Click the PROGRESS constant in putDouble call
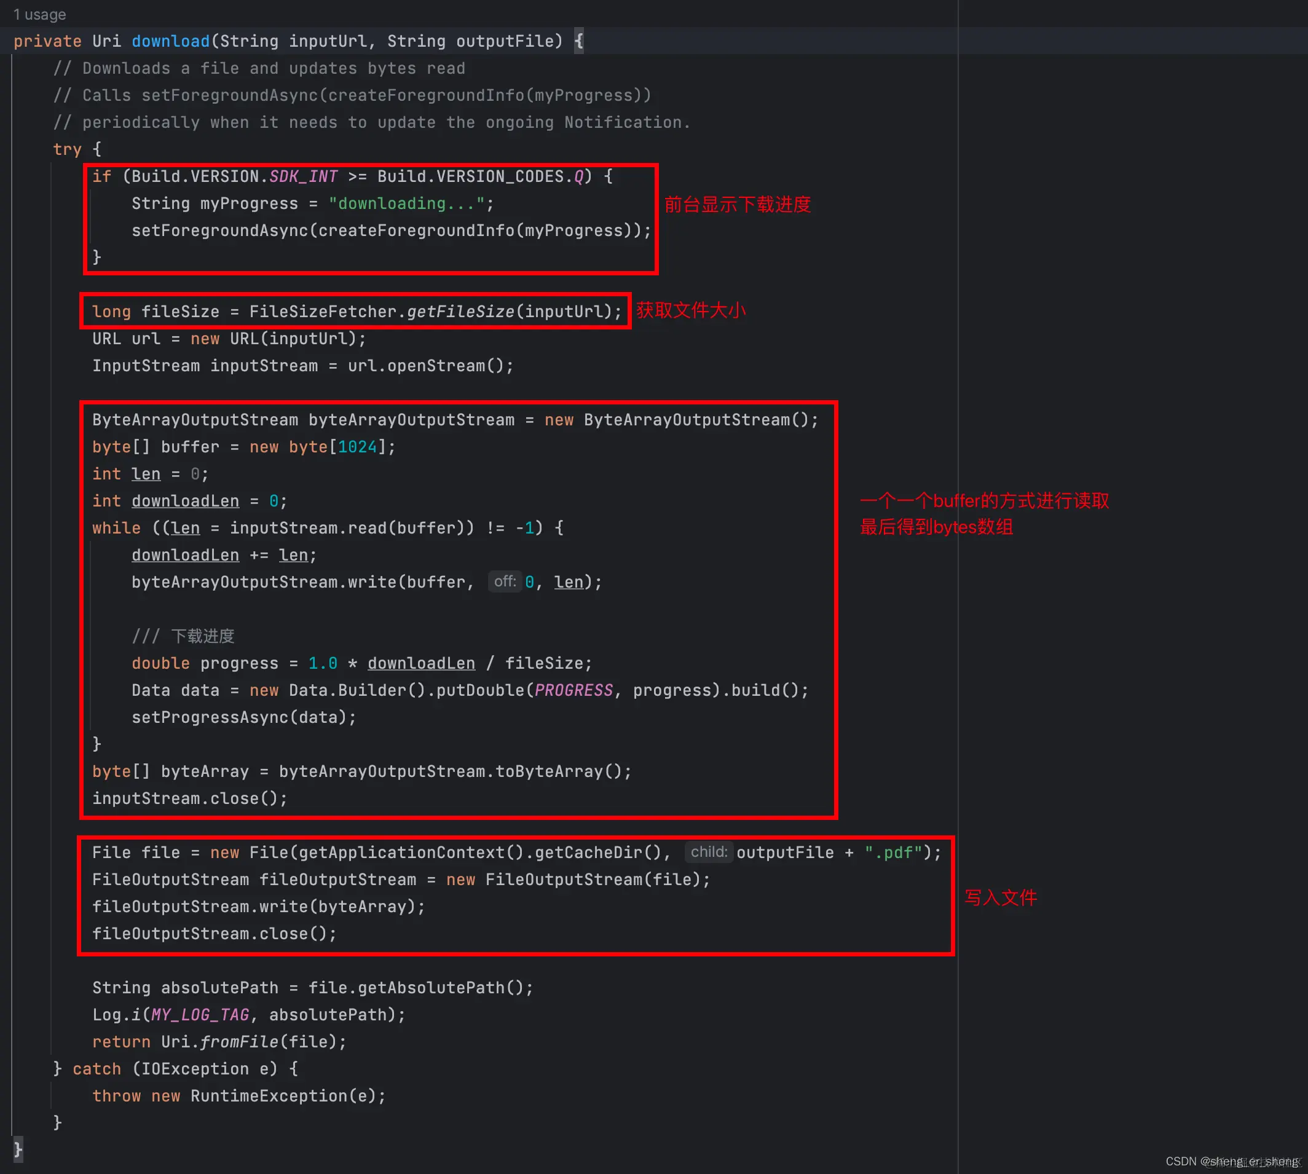The image size is (1308, 1174). pyautogui.click(x=573, y=690)
